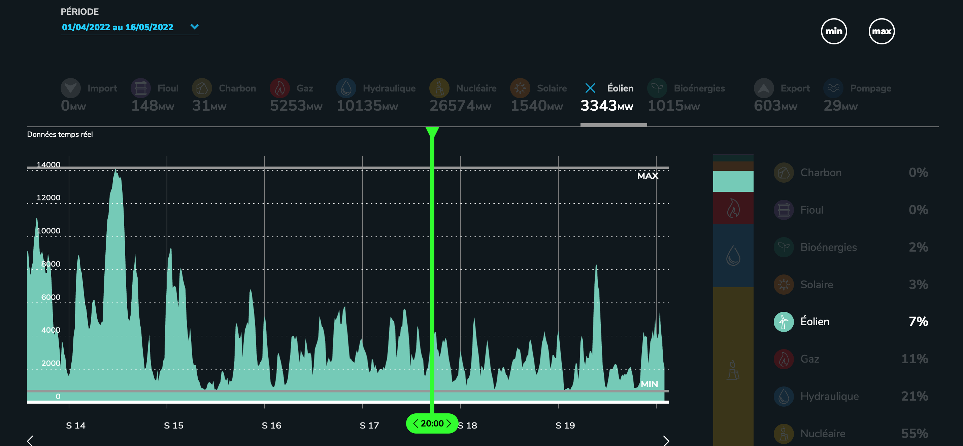Click the Bioénergies leaf icon in top row
The image size is (963, 446).
point(657,88)
